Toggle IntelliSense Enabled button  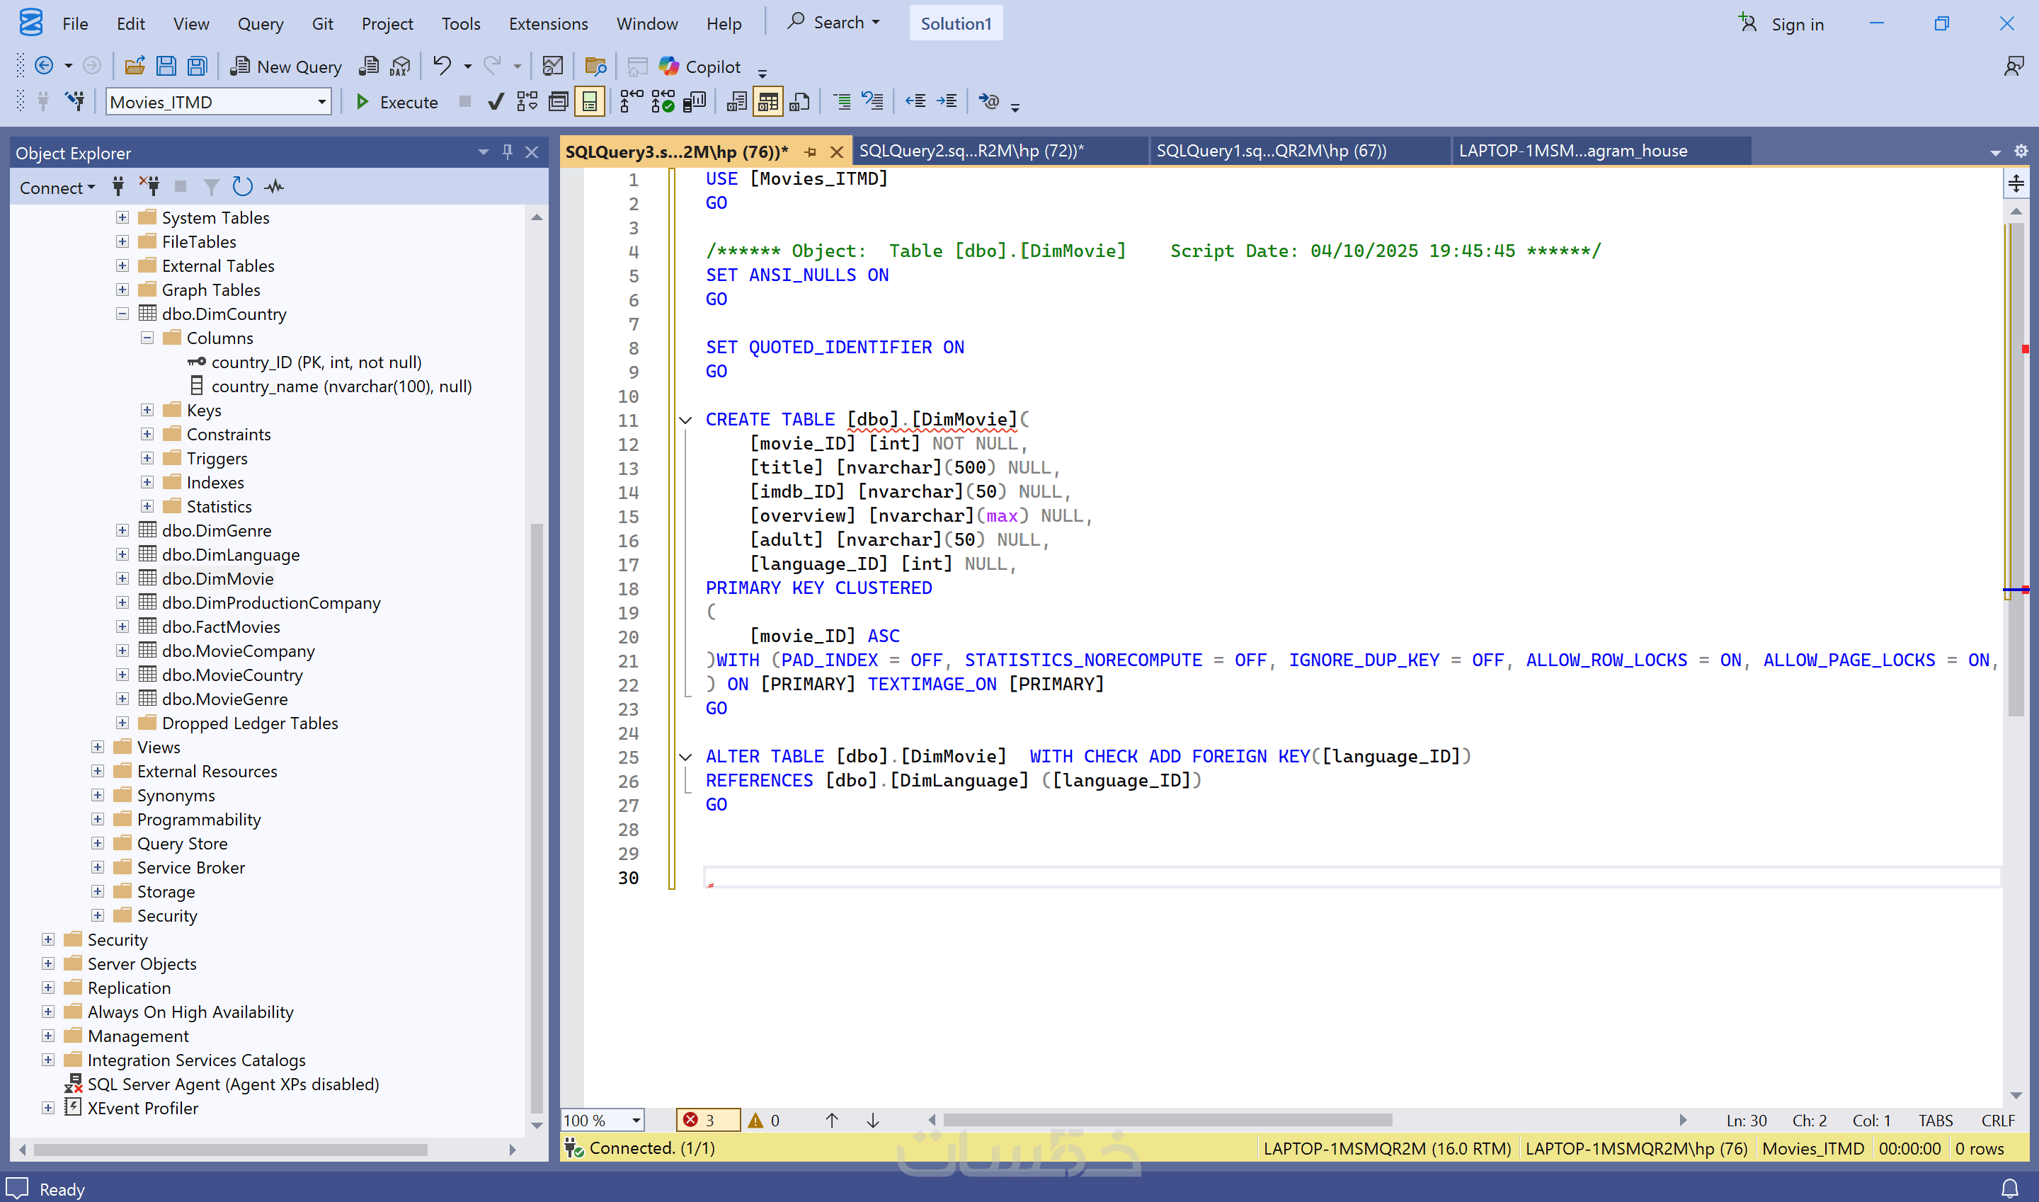point(590,101)
